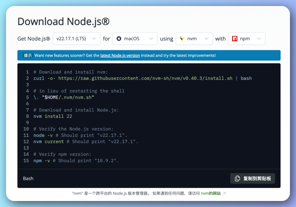Screen dimensions: 296x207
Task: Copy code with 复制到剪贴板 button
Action: click(252, 178)
